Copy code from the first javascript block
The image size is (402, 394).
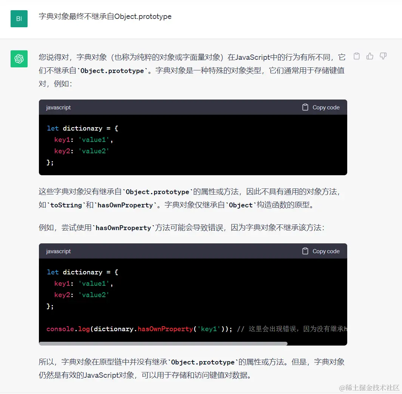(x=321, y=107)
